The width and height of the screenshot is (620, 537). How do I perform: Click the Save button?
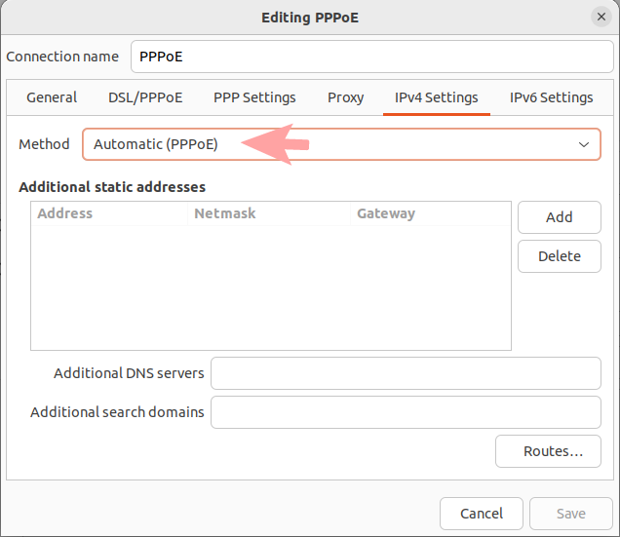[570, 514]
